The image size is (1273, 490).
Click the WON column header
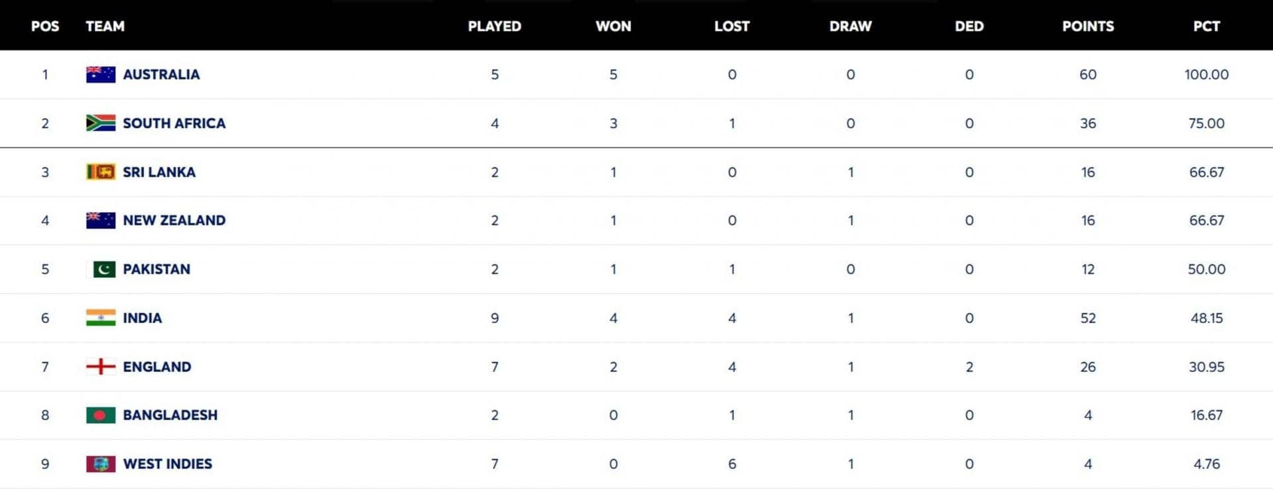[613, 27]
